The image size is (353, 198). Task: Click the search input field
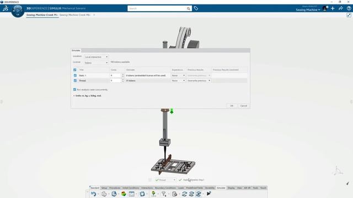click(x=157, y=9)
